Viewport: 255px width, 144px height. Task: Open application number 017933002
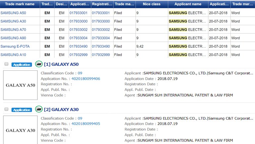click(x=78, y=30)
